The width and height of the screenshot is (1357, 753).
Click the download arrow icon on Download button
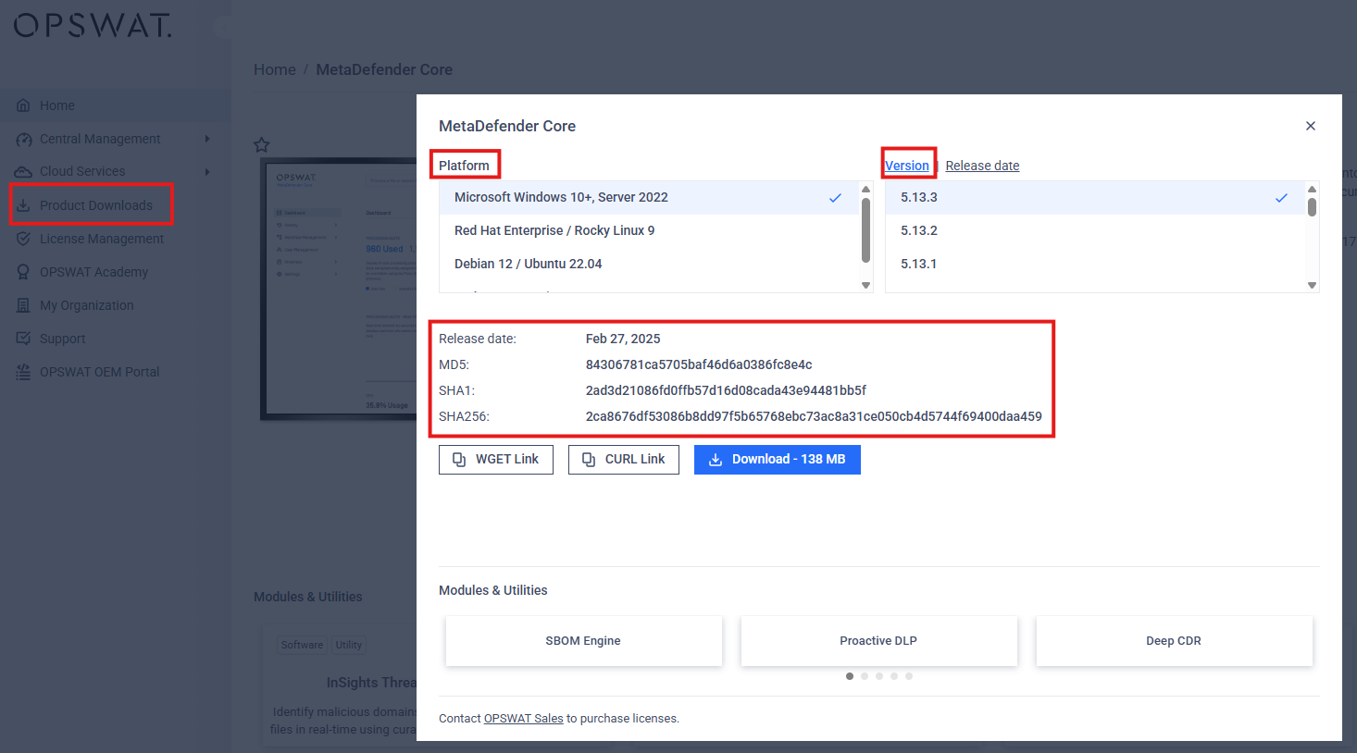(x=716, y=460)
